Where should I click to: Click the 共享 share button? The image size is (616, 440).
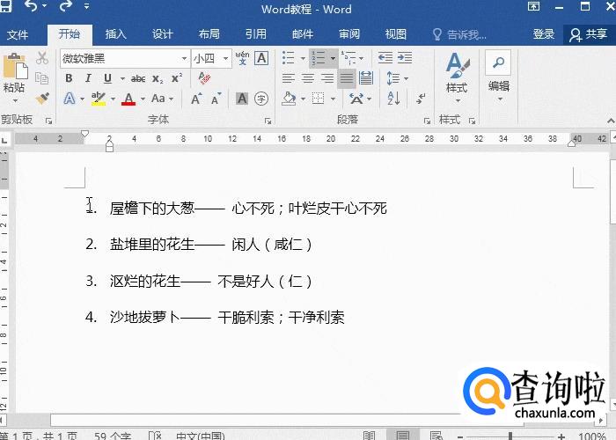(x=588, y=34)
